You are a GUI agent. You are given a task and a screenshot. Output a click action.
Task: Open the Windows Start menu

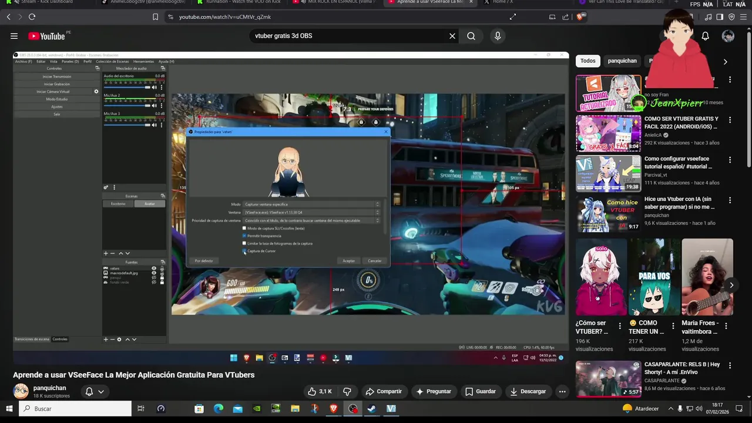tap(9, 408)
